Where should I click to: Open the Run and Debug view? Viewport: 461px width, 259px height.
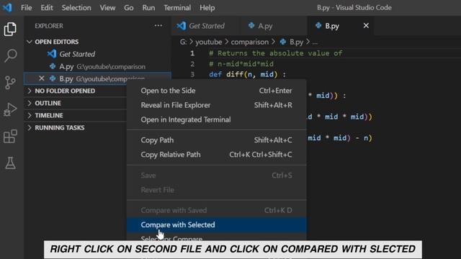pyautogui.click(x=10, y=109)
